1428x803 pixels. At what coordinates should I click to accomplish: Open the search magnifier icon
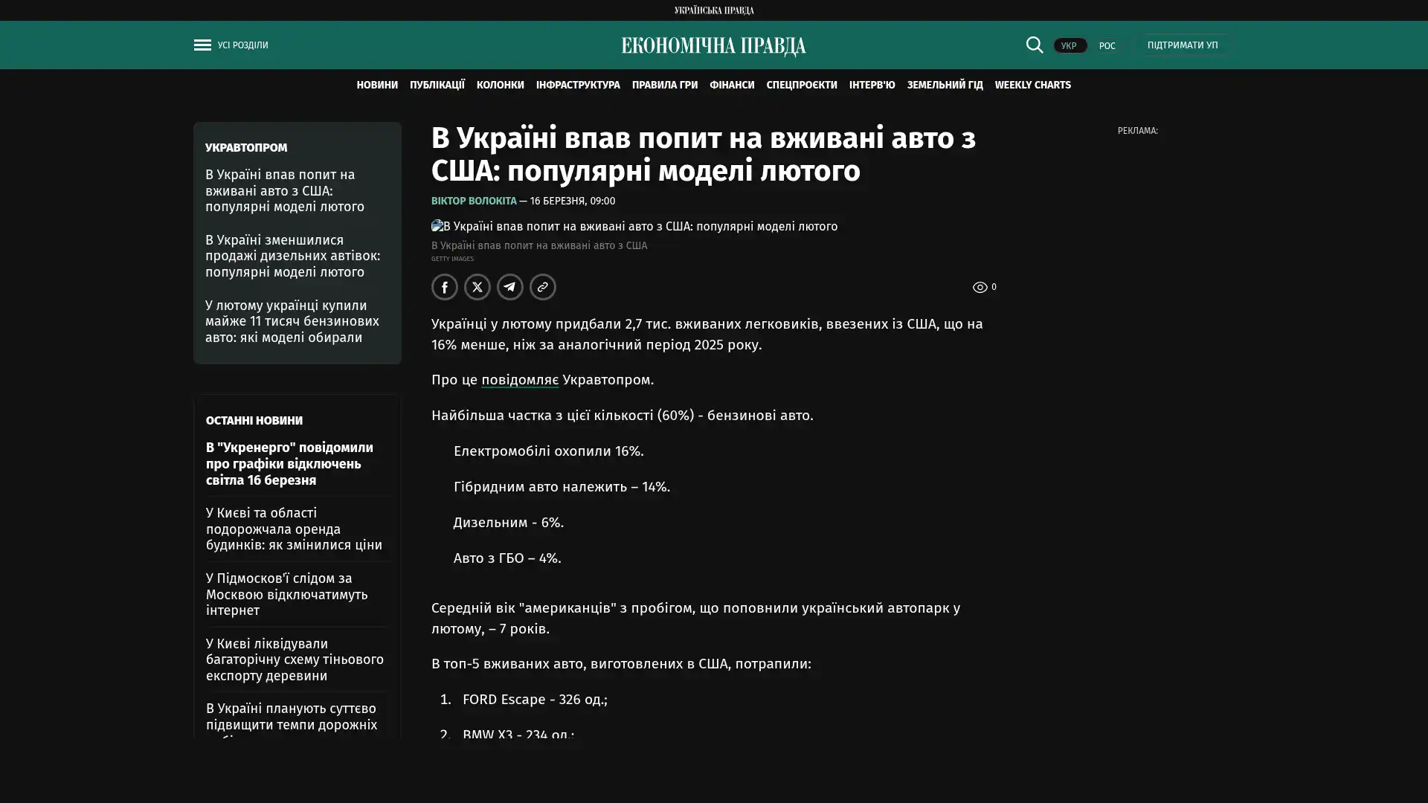(x=1034, y=45)
